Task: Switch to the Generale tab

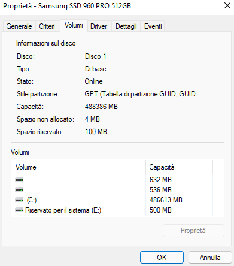Action: point(19,26)
